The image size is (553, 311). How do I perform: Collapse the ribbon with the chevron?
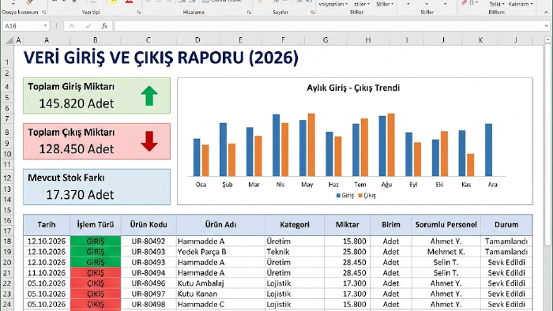tap(547, 12)
